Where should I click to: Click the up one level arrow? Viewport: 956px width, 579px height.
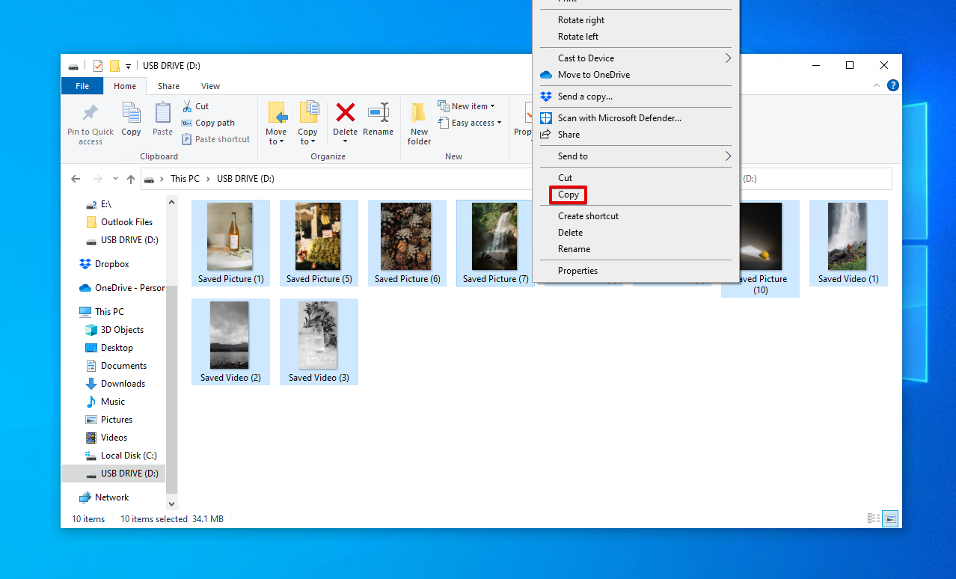131,178
